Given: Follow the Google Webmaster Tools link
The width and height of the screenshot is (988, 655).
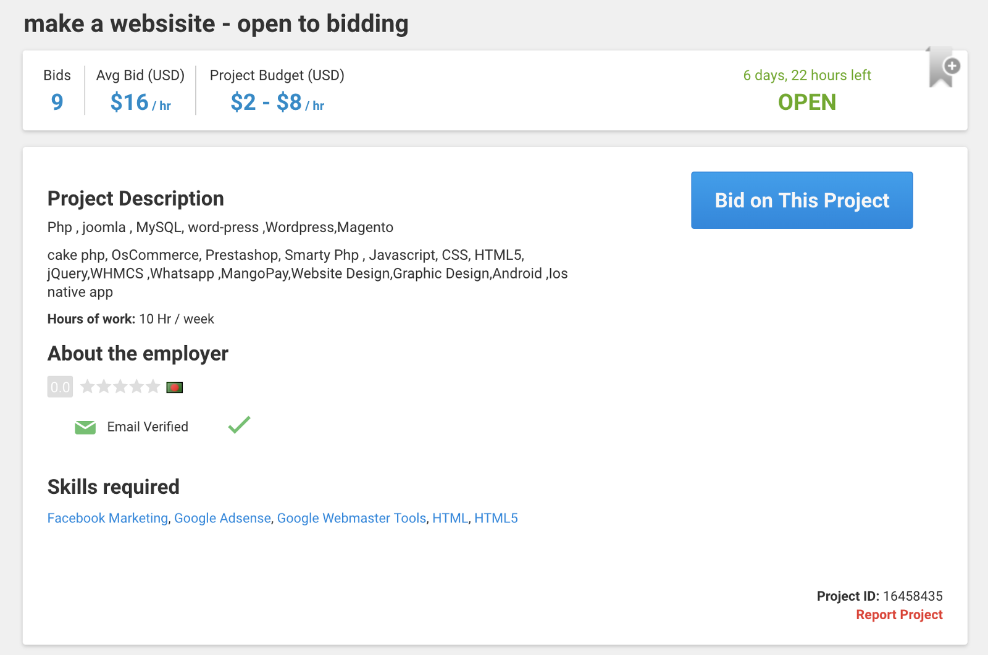Looking at the screenshot, I should click(x=351, y=518).
